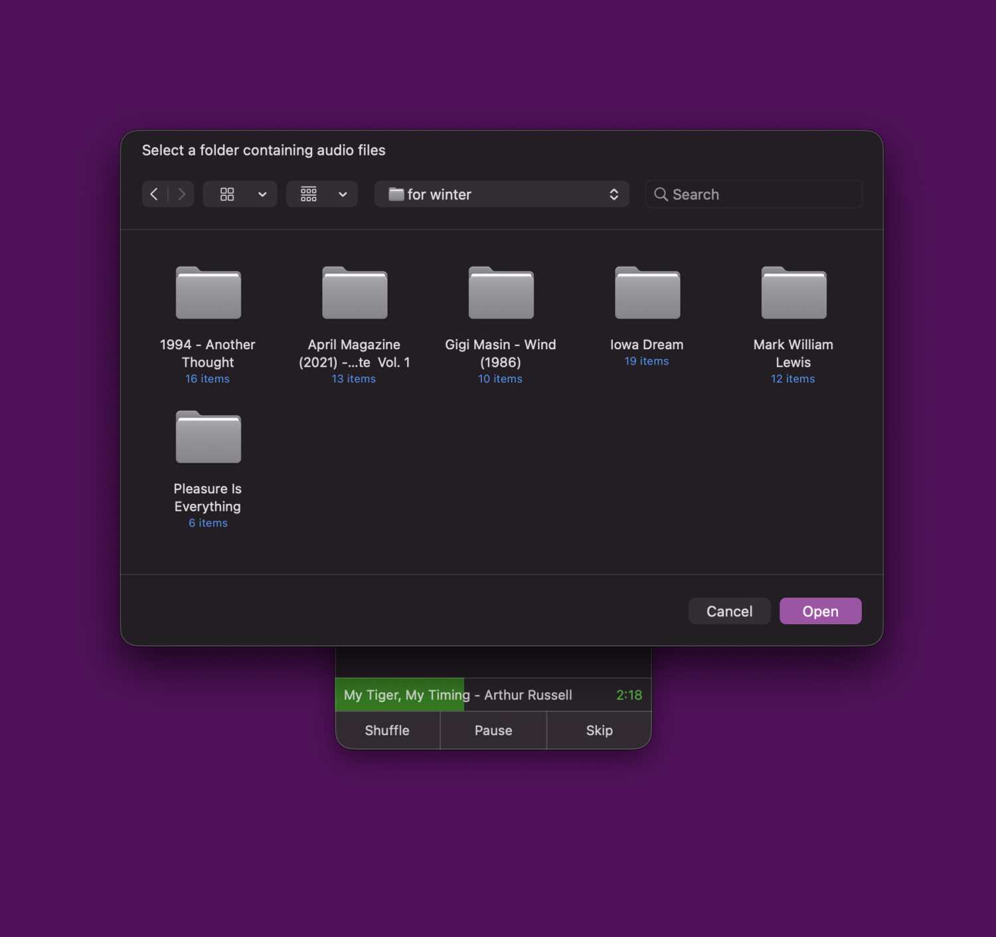Select the Pleasure Is Everything folder
Screen dimensions: 996x937
click(208, 438)
